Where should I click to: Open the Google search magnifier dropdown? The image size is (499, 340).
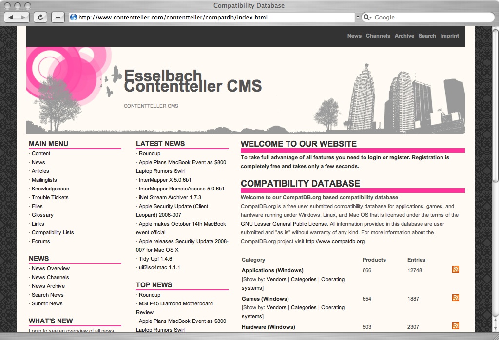pos(367,17)
